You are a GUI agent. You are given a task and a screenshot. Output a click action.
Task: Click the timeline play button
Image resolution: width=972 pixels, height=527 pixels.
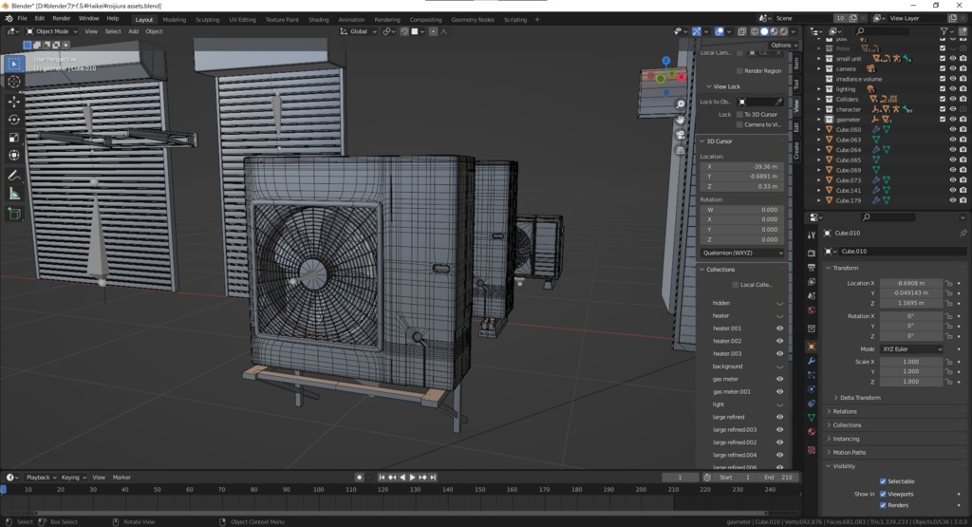412,478
